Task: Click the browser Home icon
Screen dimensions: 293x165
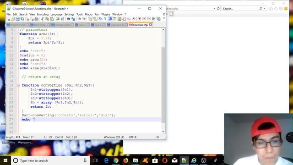Action: pos(271,9)
